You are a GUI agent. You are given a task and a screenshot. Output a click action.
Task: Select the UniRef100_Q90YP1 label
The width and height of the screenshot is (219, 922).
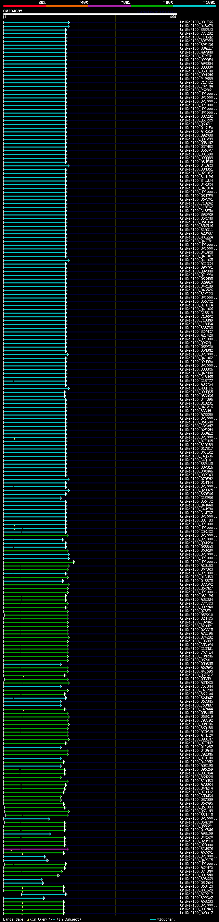pos(196,267)
